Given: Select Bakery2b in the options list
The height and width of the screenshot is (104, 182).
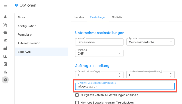Looking at the screenshot, I should coord(41,52).
